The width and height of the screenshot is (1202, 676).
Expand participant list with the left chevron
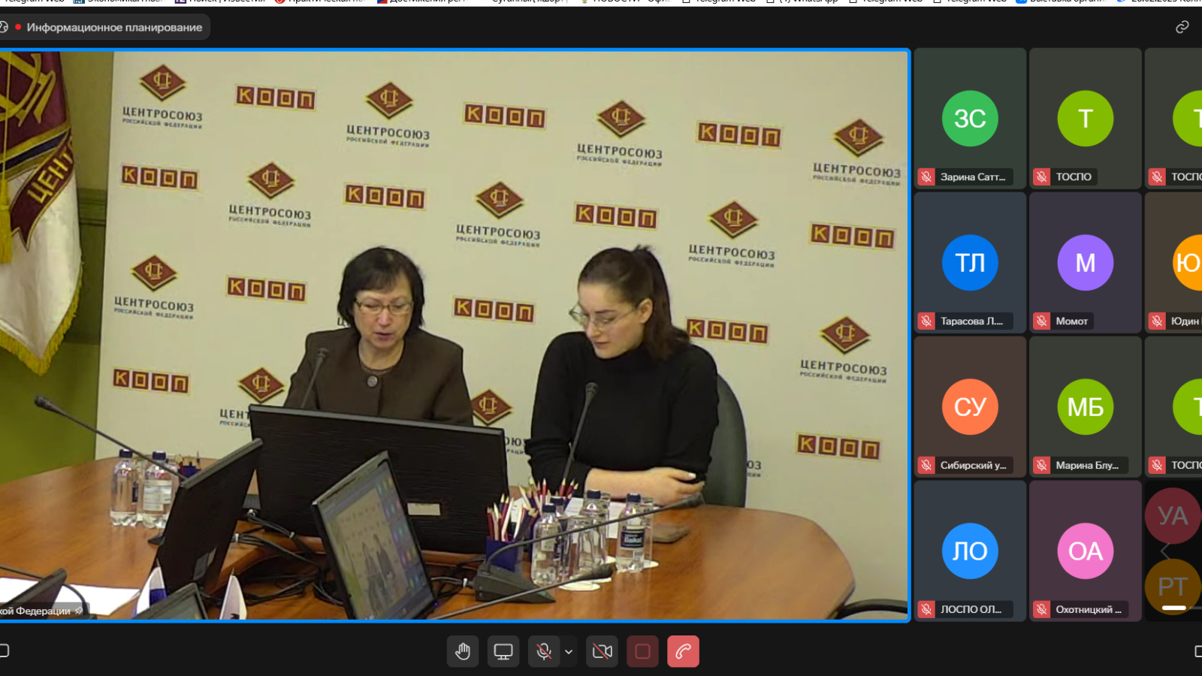[x=1165, y=552]
